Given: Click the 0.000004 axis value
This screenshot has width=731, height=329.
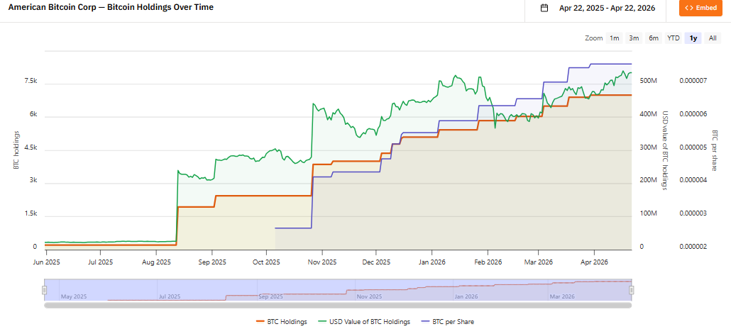Looking at the screenshot, I should (693, 180).
